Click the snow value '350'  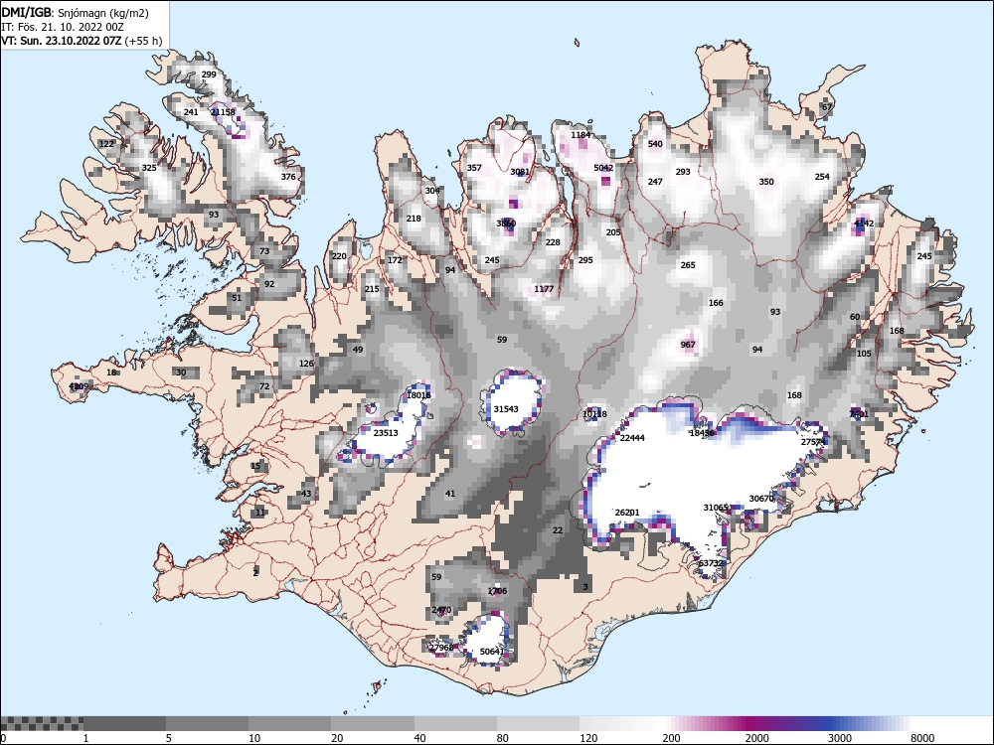pos(766,182)
